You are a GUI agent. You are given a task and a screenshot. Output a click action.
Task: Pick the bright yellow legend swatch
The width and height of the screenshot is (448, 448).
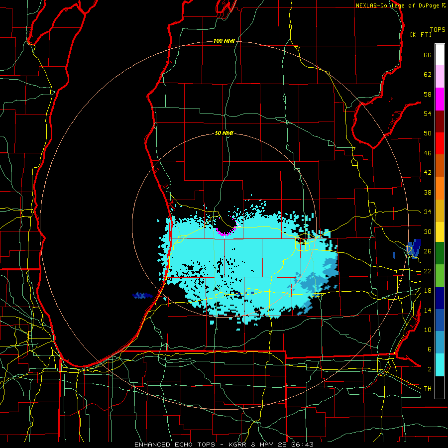(440, 231)
